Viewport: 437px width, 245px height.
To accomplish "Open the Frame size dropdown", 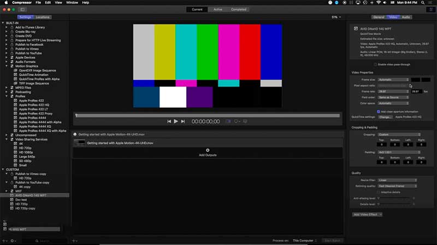I will point(392,79).
